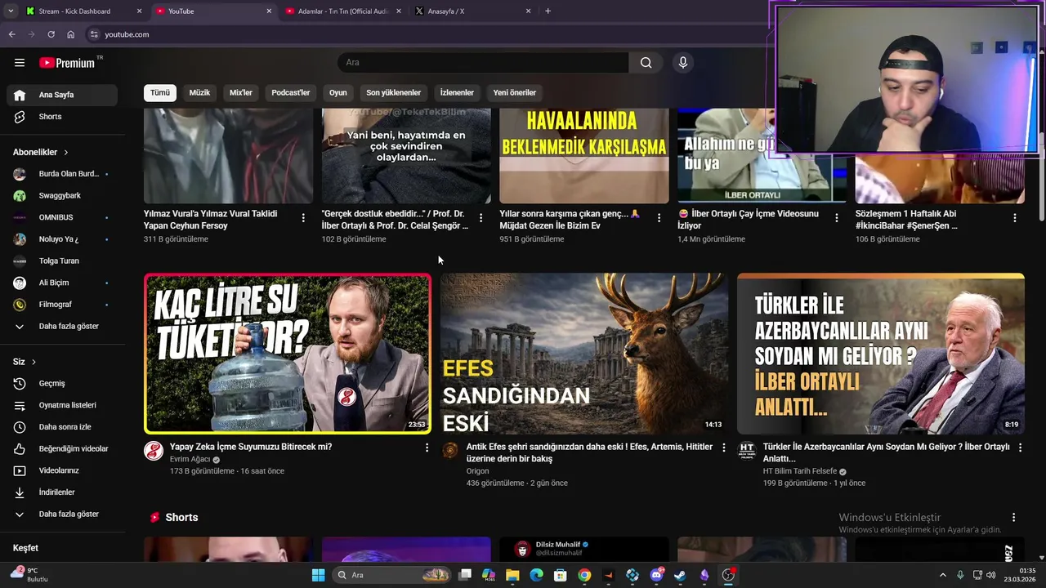1046x588 pixels.
Task: Select the Müzik filter chip
Action: (x=199, y=93)
